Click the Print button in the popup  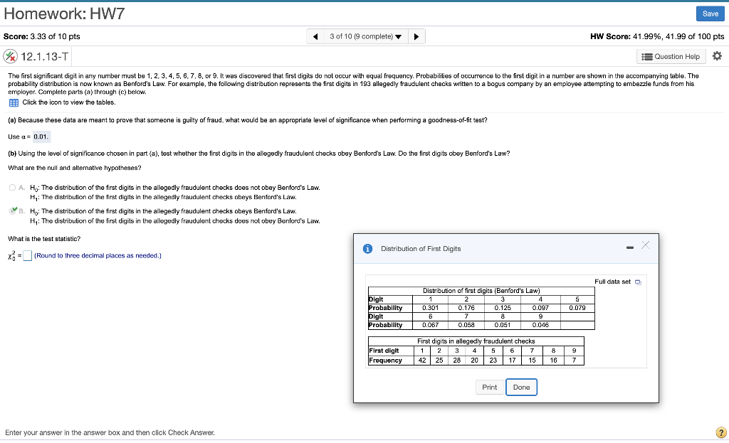(489, 388)
